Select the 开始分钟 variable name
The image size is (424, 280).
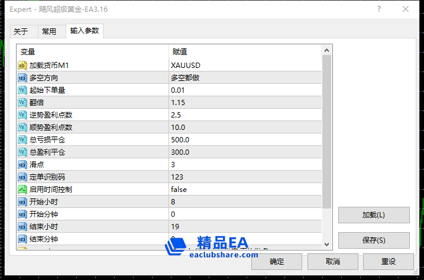(44, 214)
